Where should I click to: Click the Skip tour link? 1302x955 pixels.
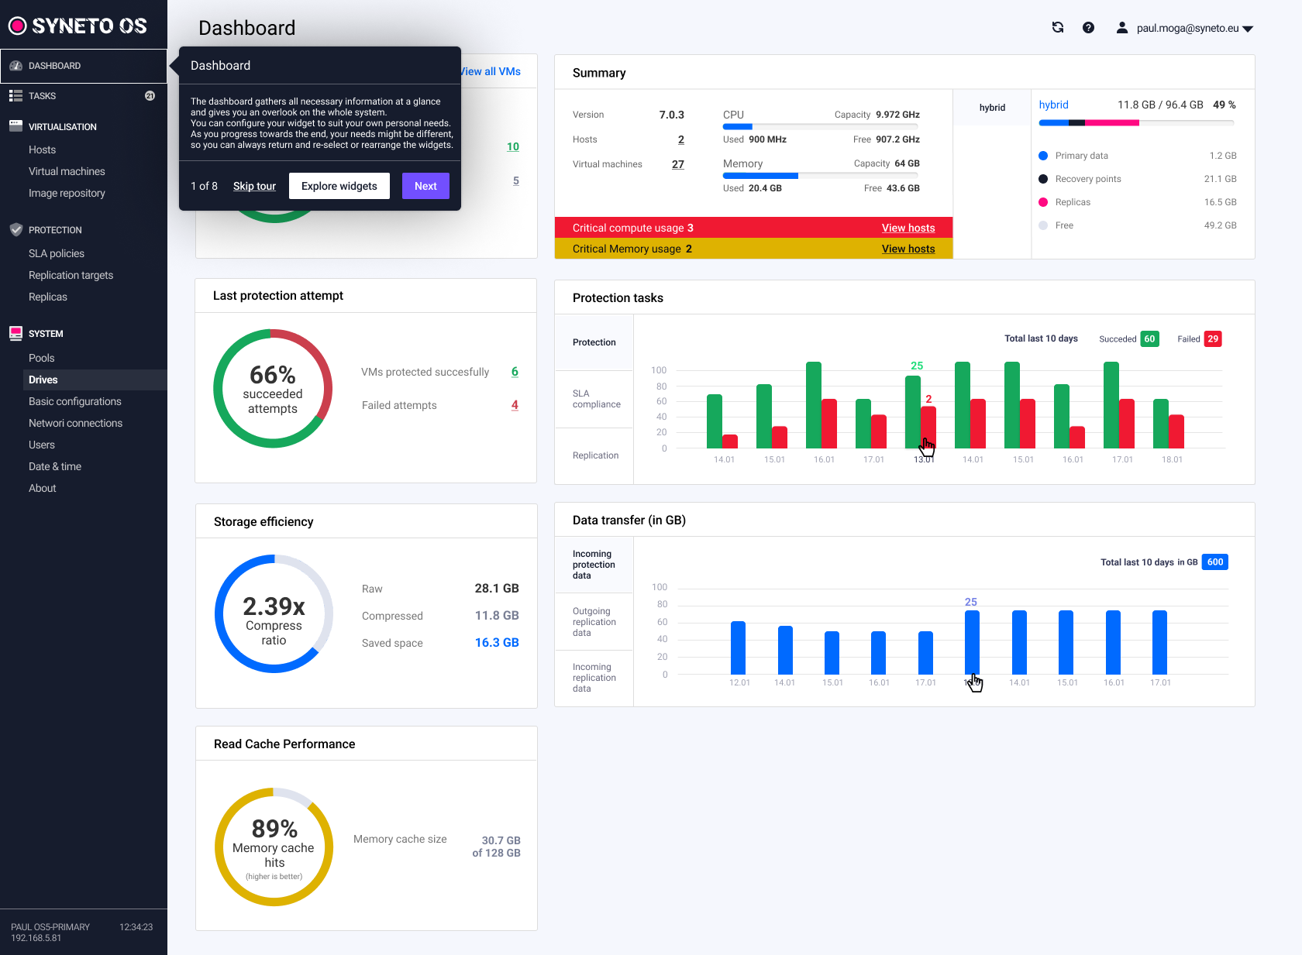pyautogui.click(x=254, y=186)
